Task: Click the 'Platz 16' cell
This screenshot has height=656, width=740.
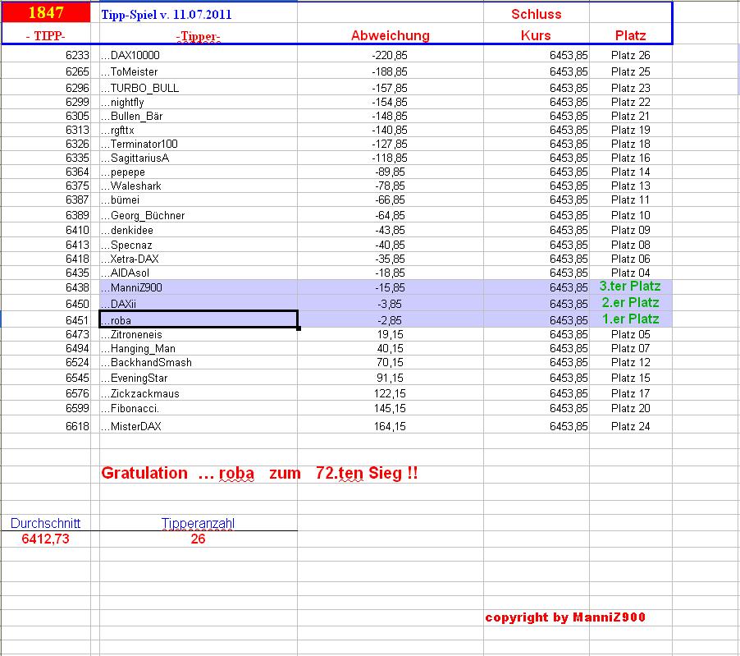Action: click(x=631, y=158)
